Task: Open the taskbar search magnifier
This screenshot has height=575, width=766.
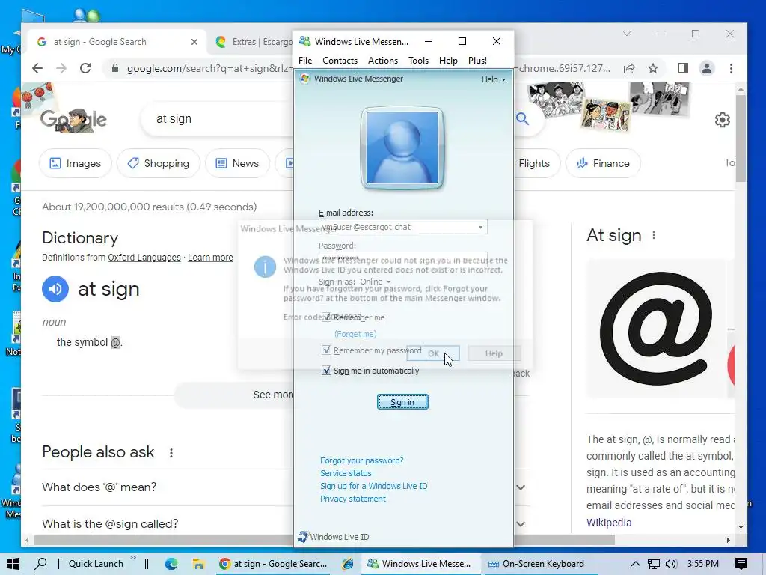Action: (41, 564)
